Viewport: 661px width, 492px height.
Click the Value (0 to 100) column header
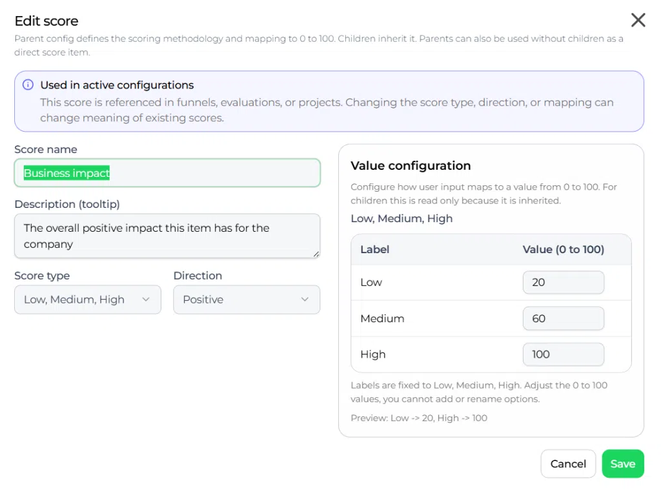[563, 250]
